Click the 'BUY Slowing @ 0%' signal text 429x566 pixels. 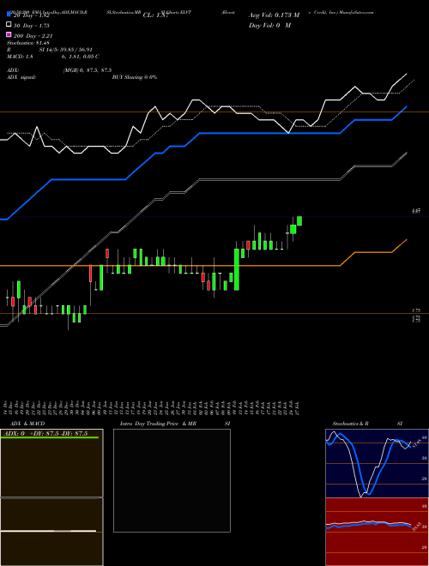pos(135,77)
